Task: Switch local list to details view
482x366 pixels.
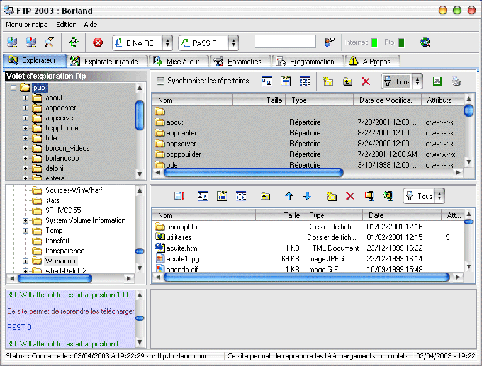Action: pos(241,196)
